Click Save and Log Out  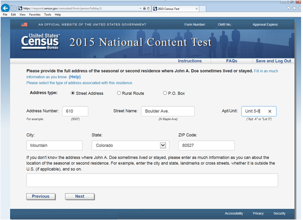click(x=273, y=61)
